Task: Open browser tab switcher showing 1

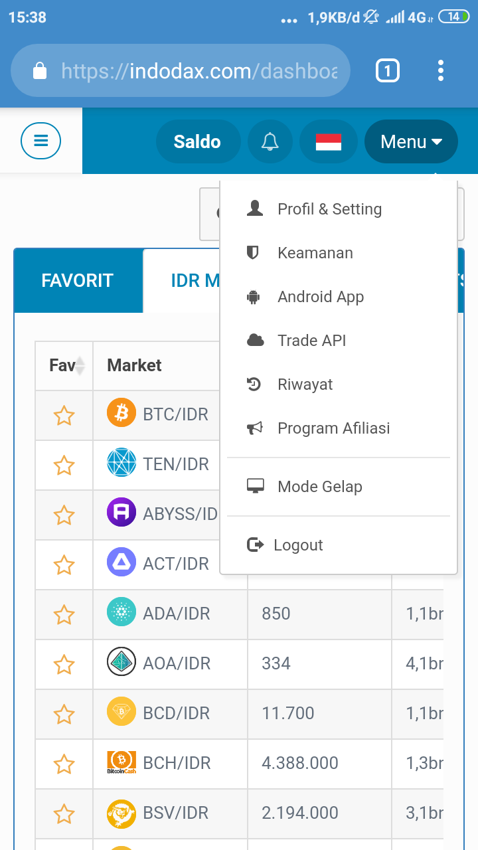Action: coord(388,70)
